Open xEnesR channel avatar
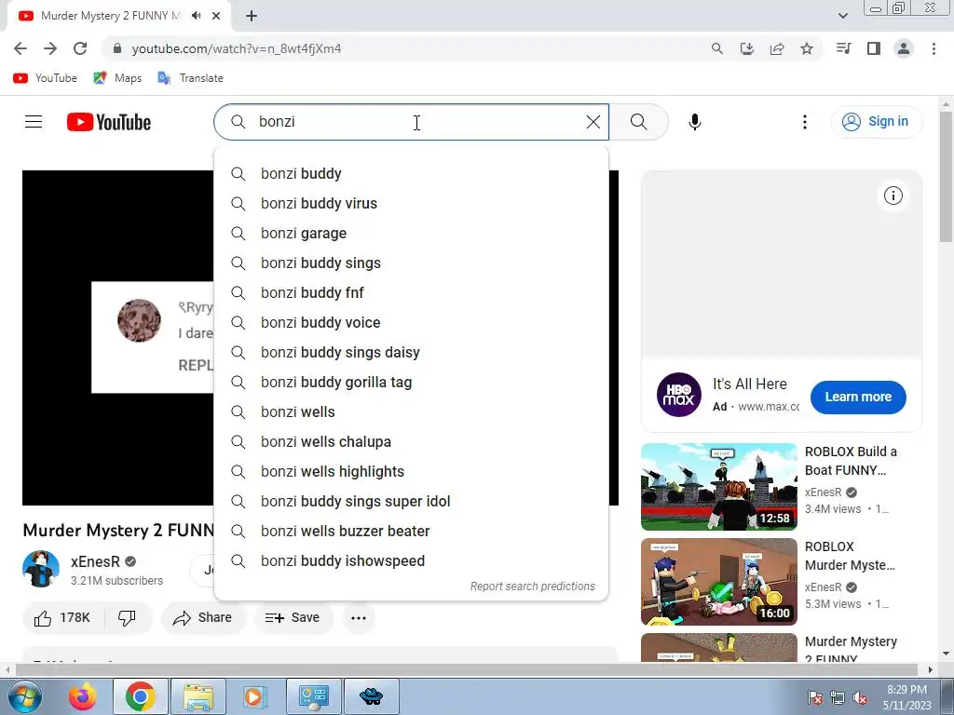The image size is (954, 715). 41,569
